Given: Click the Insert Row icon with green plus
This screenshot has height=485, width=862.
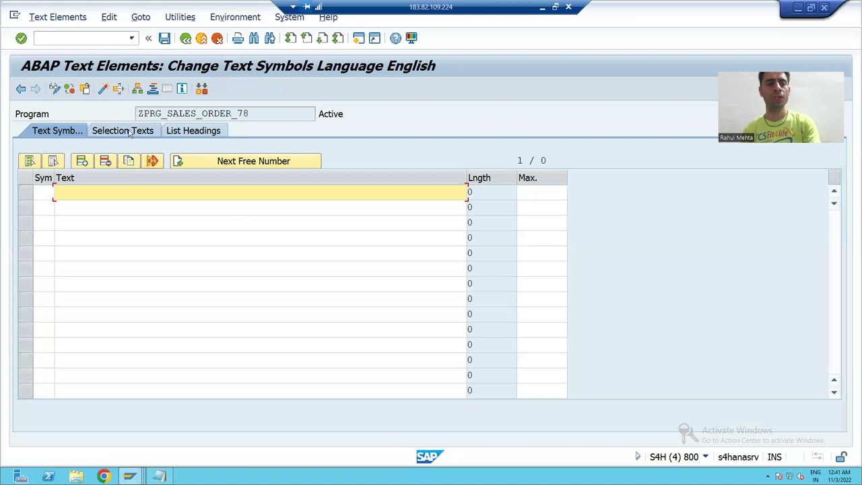Looking at the screenshot, I should (x=81, y=161).
